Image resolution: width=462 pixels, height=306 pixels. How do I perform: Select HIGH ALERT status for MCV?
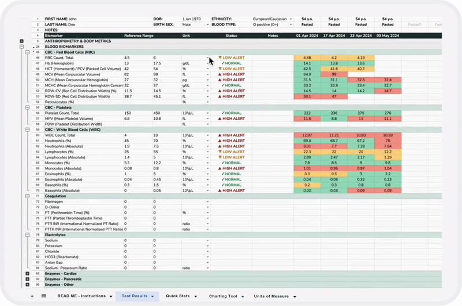(232, 74)
